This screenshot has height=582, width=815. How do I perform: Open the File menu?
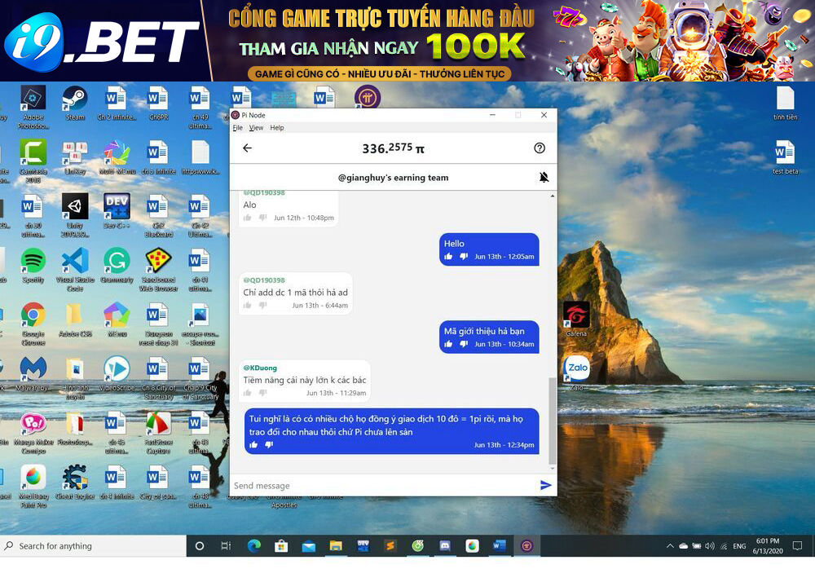tap(237, 128)
